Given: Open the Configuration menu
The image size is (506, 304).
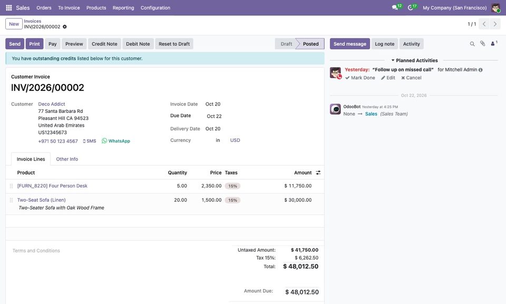Looking at the screenshot, I should pos(155,8).
